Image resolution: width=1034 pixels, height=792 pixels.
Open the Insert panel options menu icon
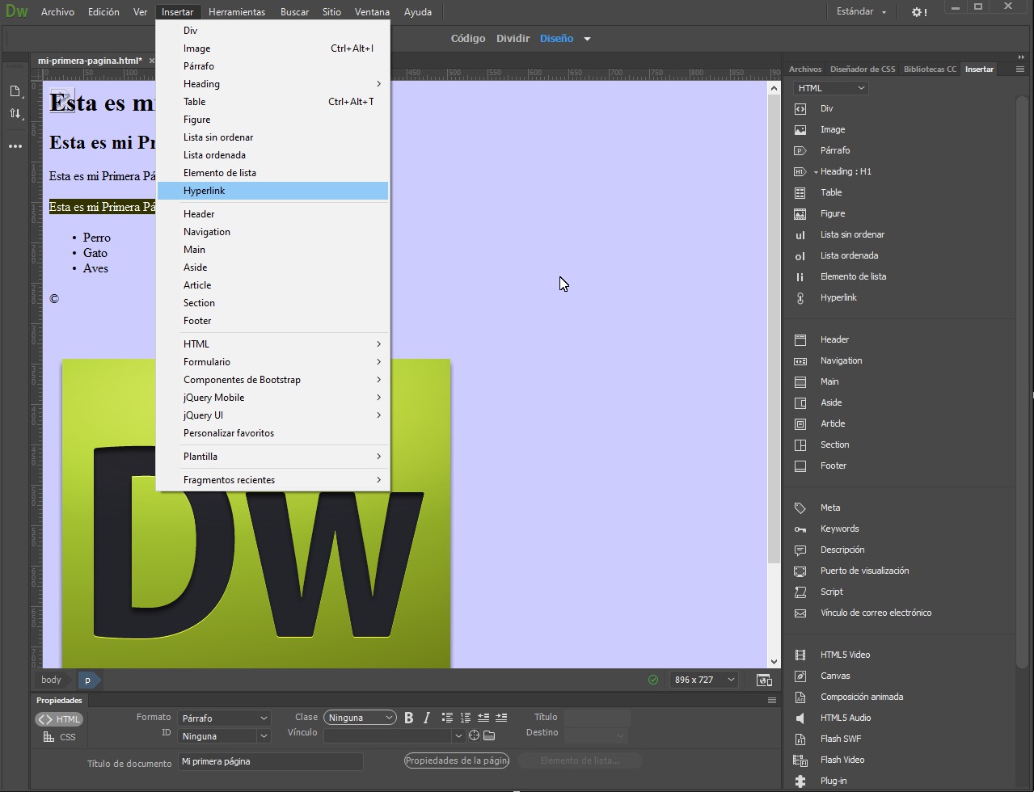(1020, 70)
